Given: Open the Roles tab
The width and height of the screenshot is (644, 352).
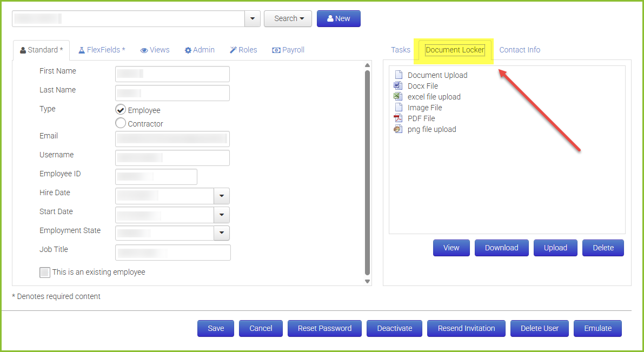Looking at the screenshot, I should tap(243, 50).
